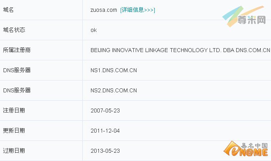Screen dimensions: 271x161
Task: Select the 注册日期 row label
Action: coord(14,110)
